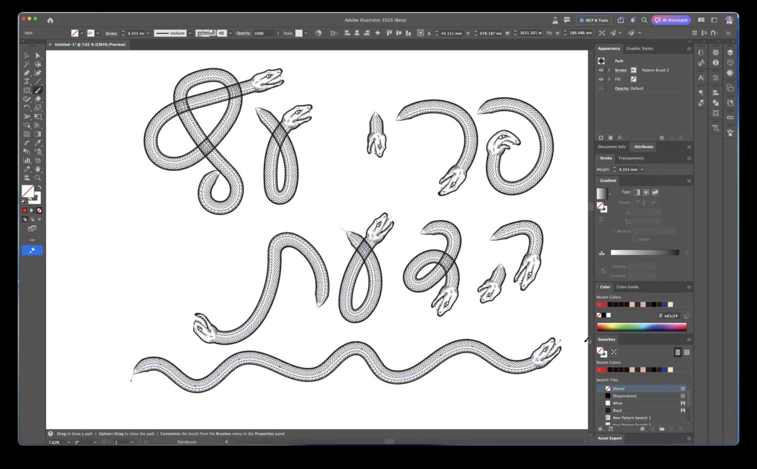Activate the Paintbrush tool

pyautogui.click(x=38, y=90)
